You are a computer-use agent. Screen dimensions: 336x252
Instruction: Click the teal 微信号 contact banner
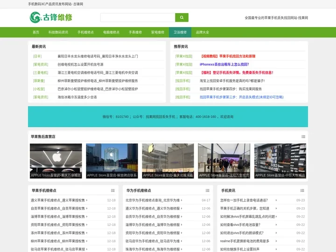click(168, 117)
